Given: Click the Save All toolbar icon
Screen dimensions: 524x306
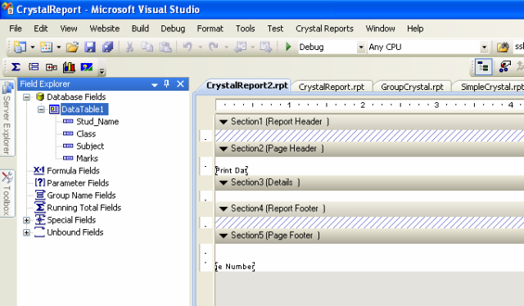Looking at the screenshot, I should click(107, 47).
